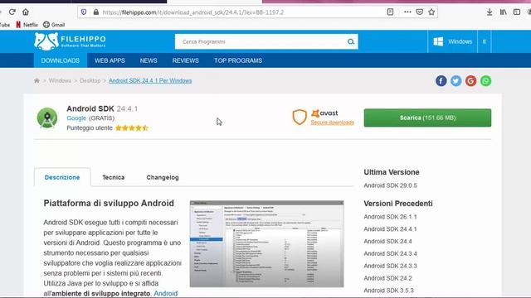Open page actions three-dot menu
The image size is (531, 298).
(407, 12)
